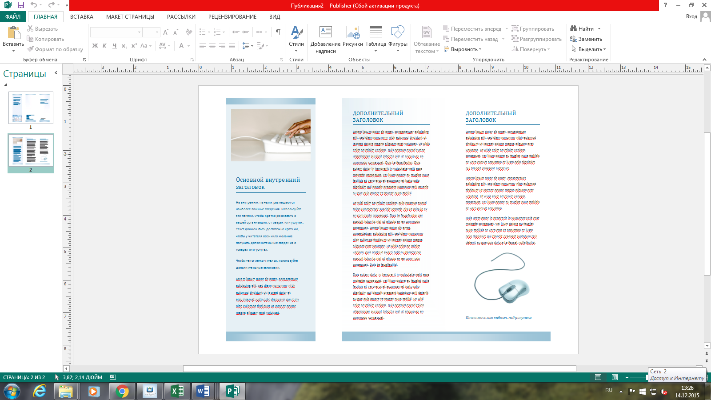Align text to the left

tap(203, 46)
